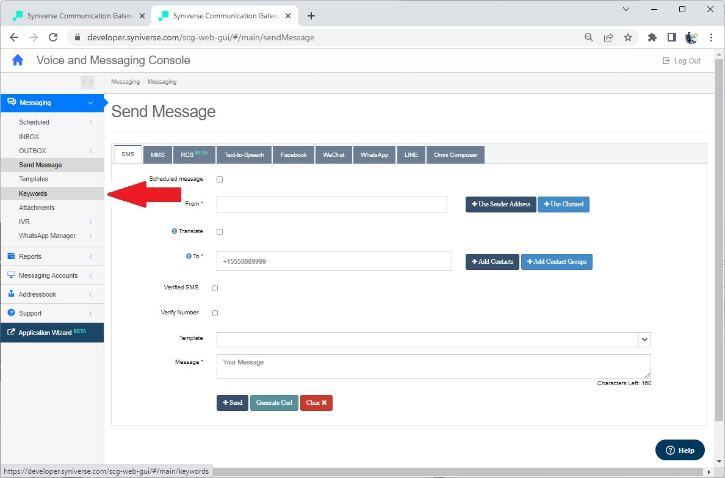This screenshot has width=725, height=478.
Task: Tick the Translate checkbox
Action: (220, 232)
